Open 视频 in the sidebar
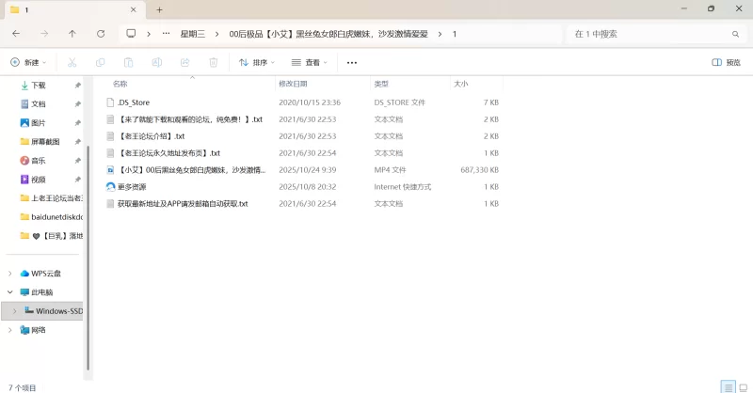Image resolution: width=753 pixels, height=393 pixels. point(39,180)
